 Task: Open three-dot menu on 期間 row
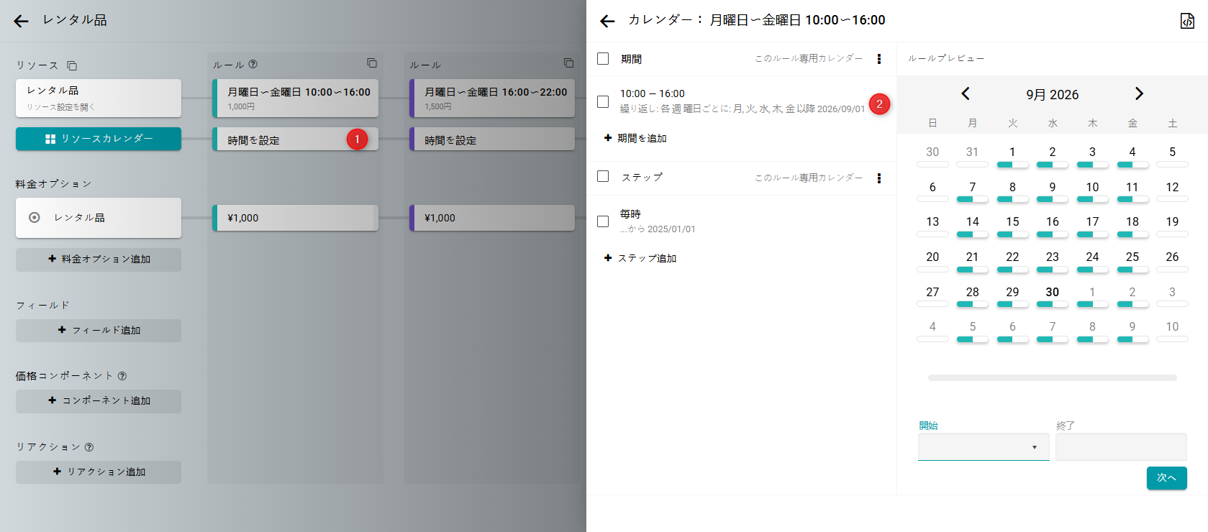(879, 59)
